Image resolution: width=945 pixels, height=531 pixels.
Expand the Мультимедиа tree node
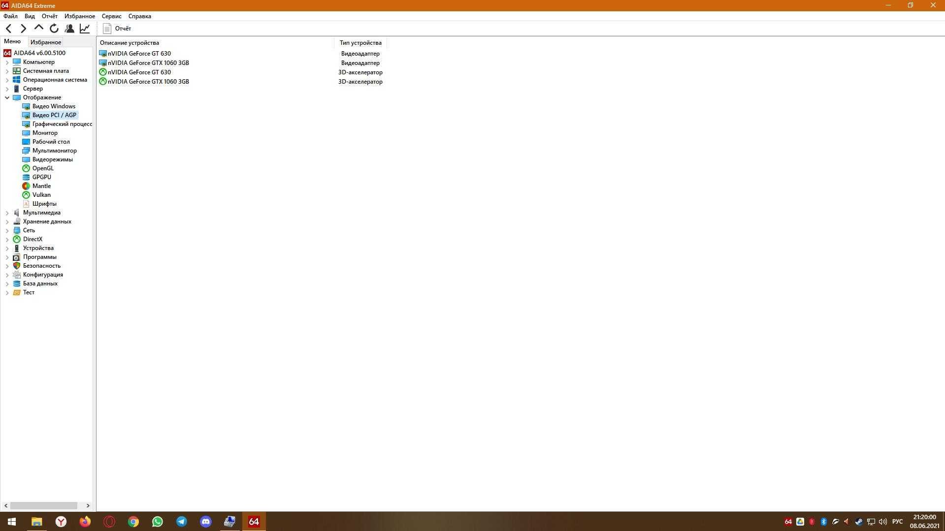pos(7,213)
